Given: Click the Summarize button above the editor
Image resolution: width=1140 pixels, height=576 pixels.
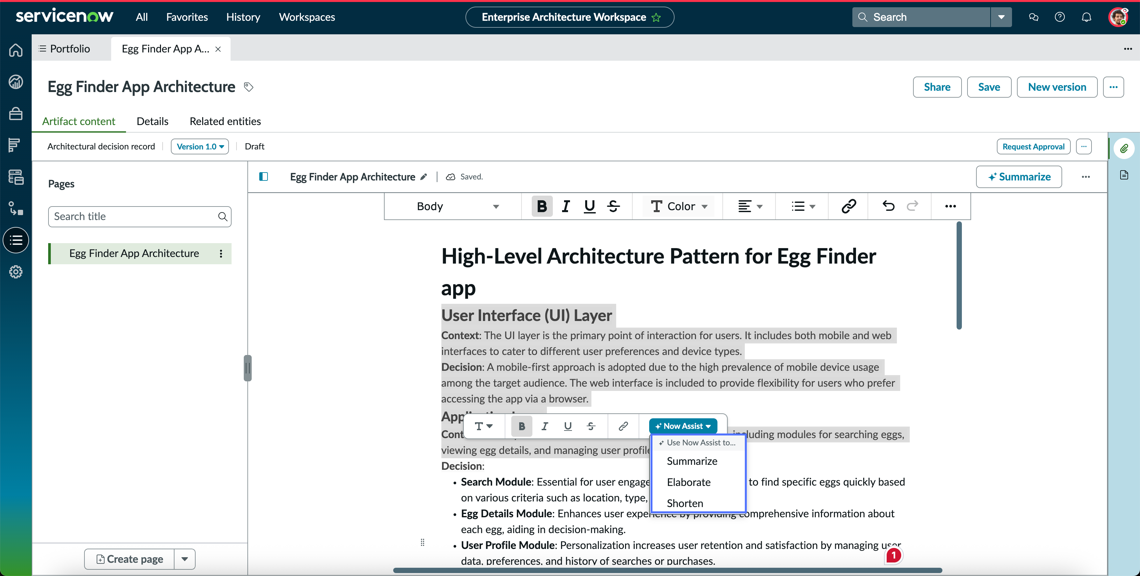Looking at the screenshot, I should (1019, 177).
